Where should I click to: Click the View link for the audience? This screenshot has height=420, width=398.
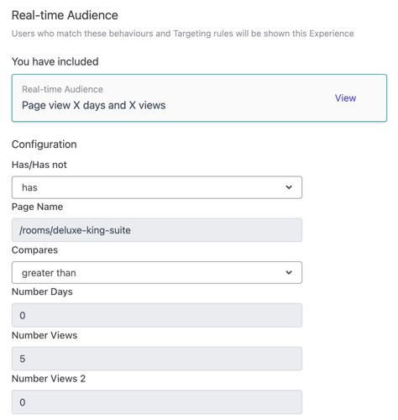pos(345,98)
